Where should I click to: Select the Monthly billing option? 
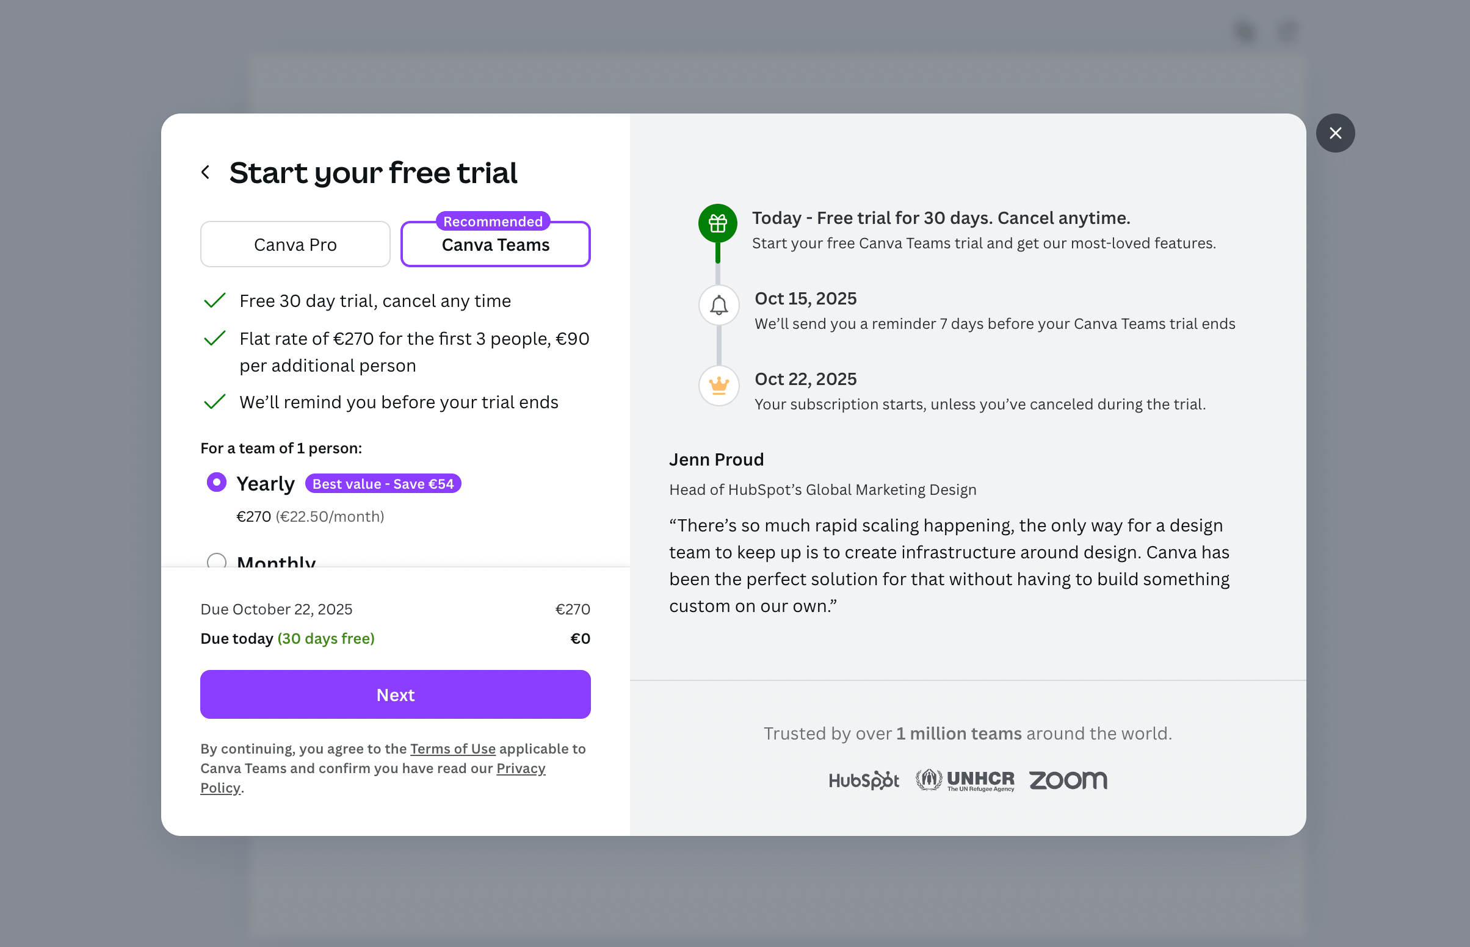click(217, 560)
